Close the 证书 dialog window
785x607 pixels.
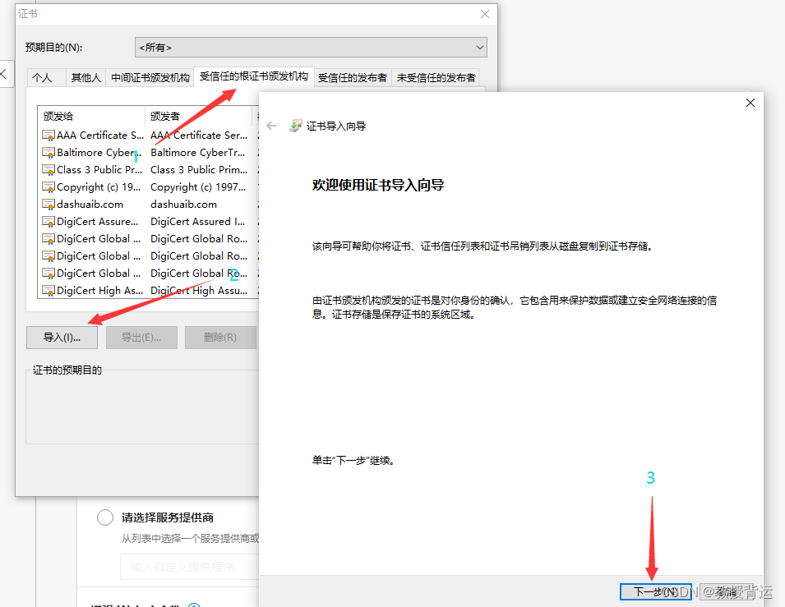click(x=485, y=14)
